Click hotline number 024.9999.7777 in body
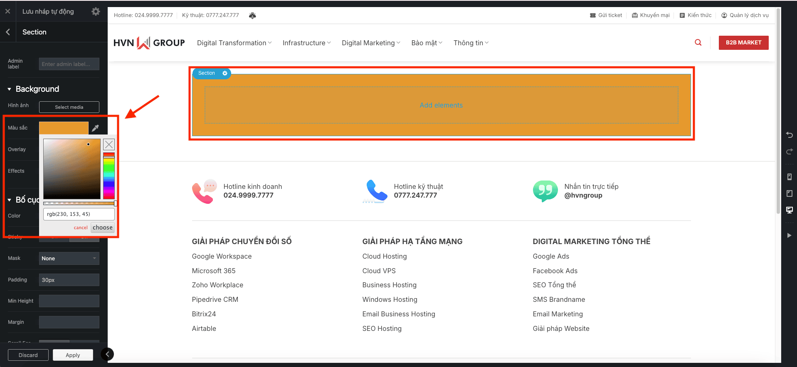797x367 pixels. tap(249, 196)
